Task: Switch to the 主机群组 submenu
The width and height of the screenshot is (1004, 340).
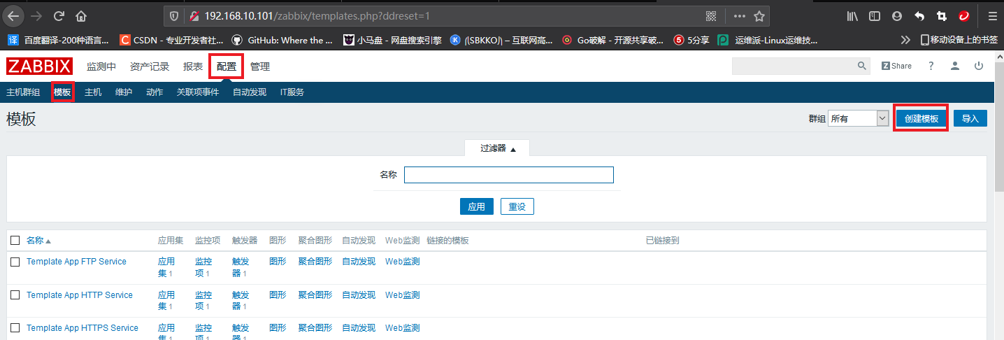Action: [23, 92]
